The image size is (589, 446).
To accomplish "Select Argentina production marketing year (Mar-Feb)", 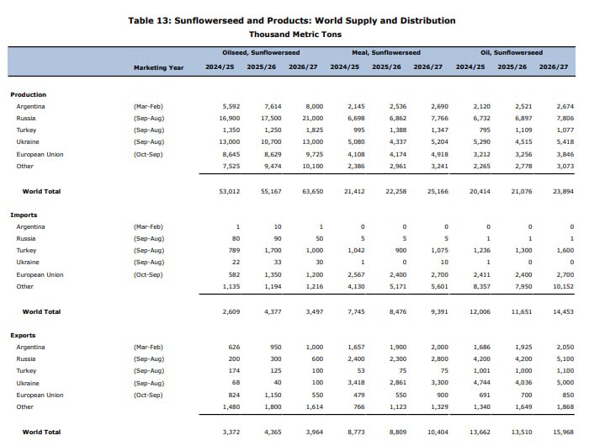I will coord(148,106).
